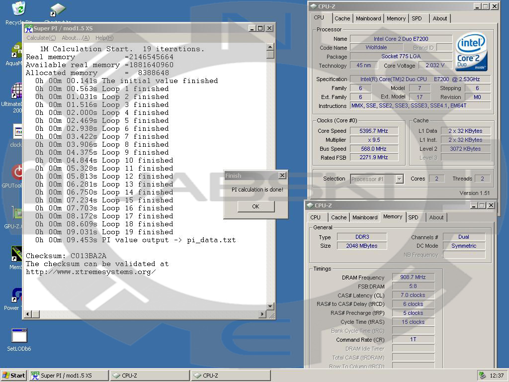Open the Help menu in Super PI
This screenshot has width=509, height=382.
104,38
